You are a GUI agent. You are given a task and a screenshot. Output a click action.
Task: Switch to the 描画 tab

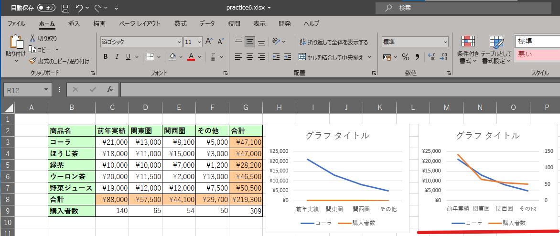[99, 24]
